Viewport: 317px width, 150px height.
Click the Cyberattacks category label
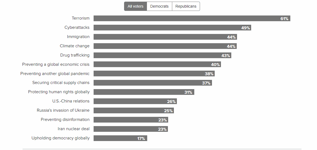(77, 27)
